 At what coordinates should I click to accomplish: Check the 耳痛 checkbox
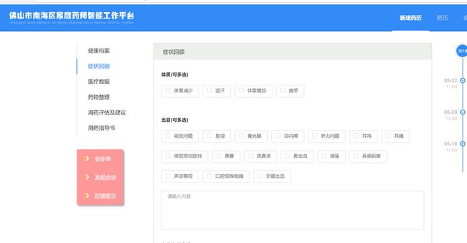coord(388,136)
